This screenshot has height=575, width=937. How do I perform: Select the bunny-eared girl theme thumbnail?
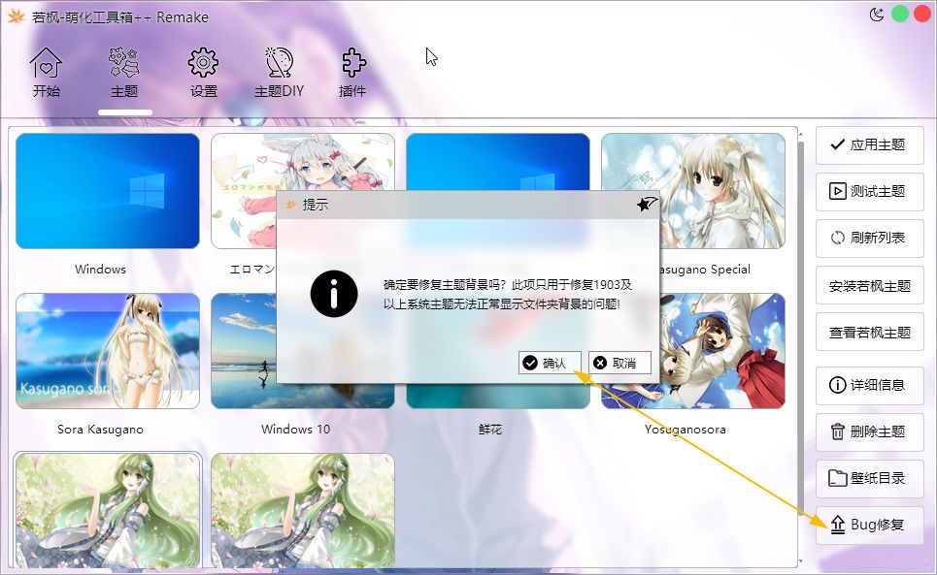pyautogui.click(x=302, y=161)
